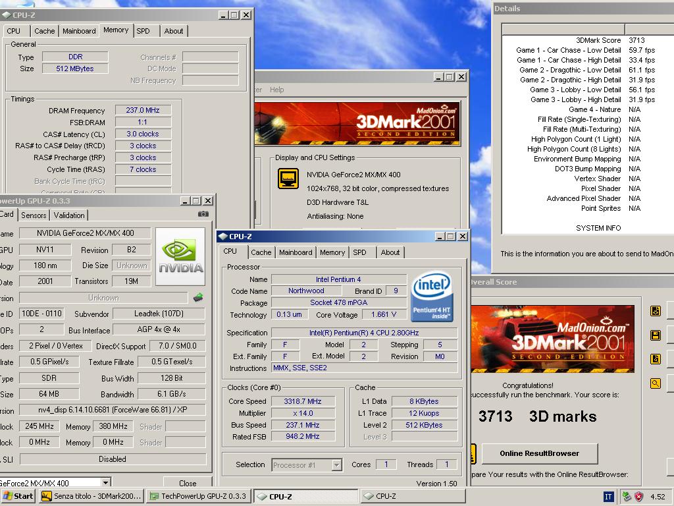Click the SLI status 'Disabled' field
Screen dimensions: 674x506
pyautogui.click(x=113, y=459)
